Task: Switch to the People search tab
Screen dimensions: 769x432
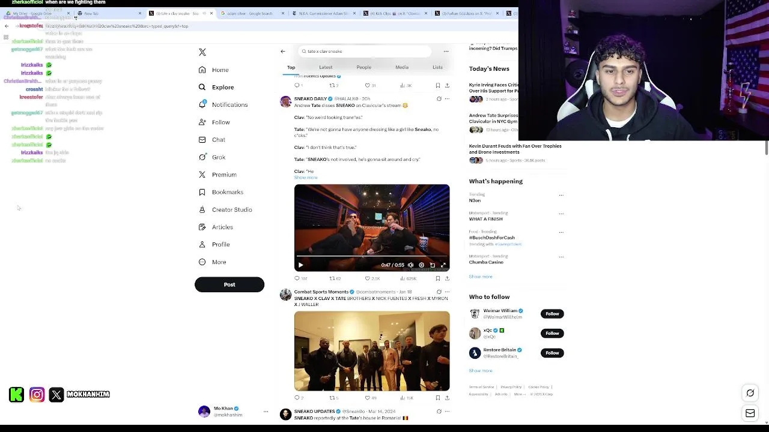Action: tap(363, 67)
